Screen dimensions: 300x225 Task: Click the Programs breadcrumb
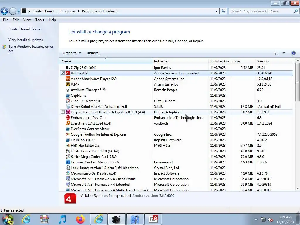tap(68, 11)
